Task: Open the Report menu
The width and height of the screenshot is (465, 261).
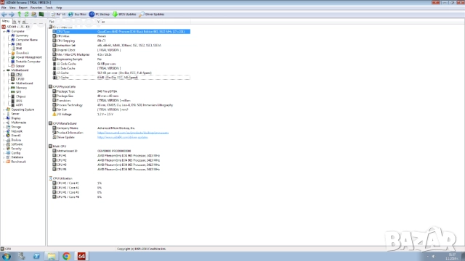Action: (x=23, y=8)
